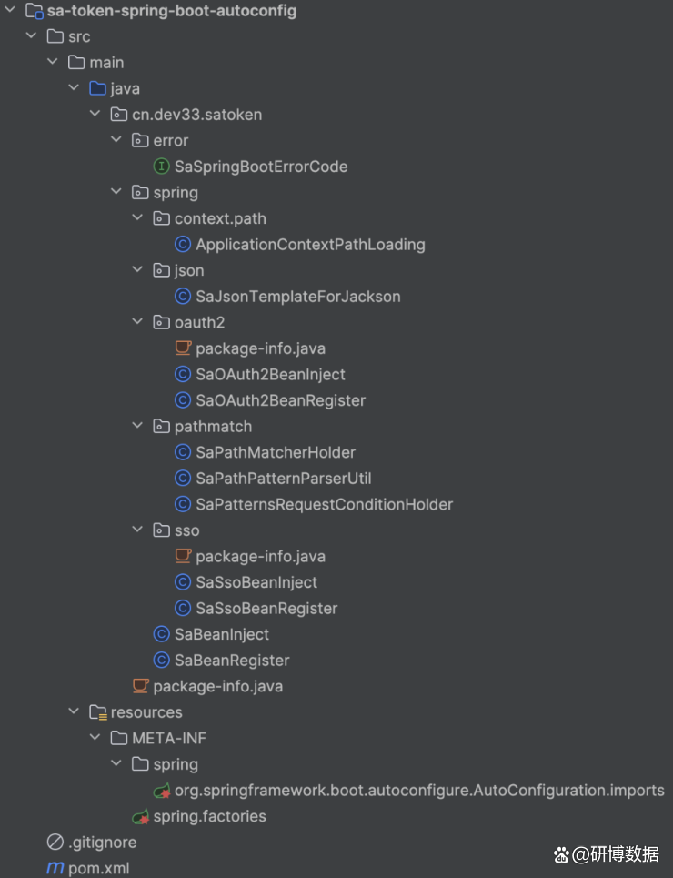The image size is (673, 878).
Task: Collapse the main folder chevron
Action: 53,61
